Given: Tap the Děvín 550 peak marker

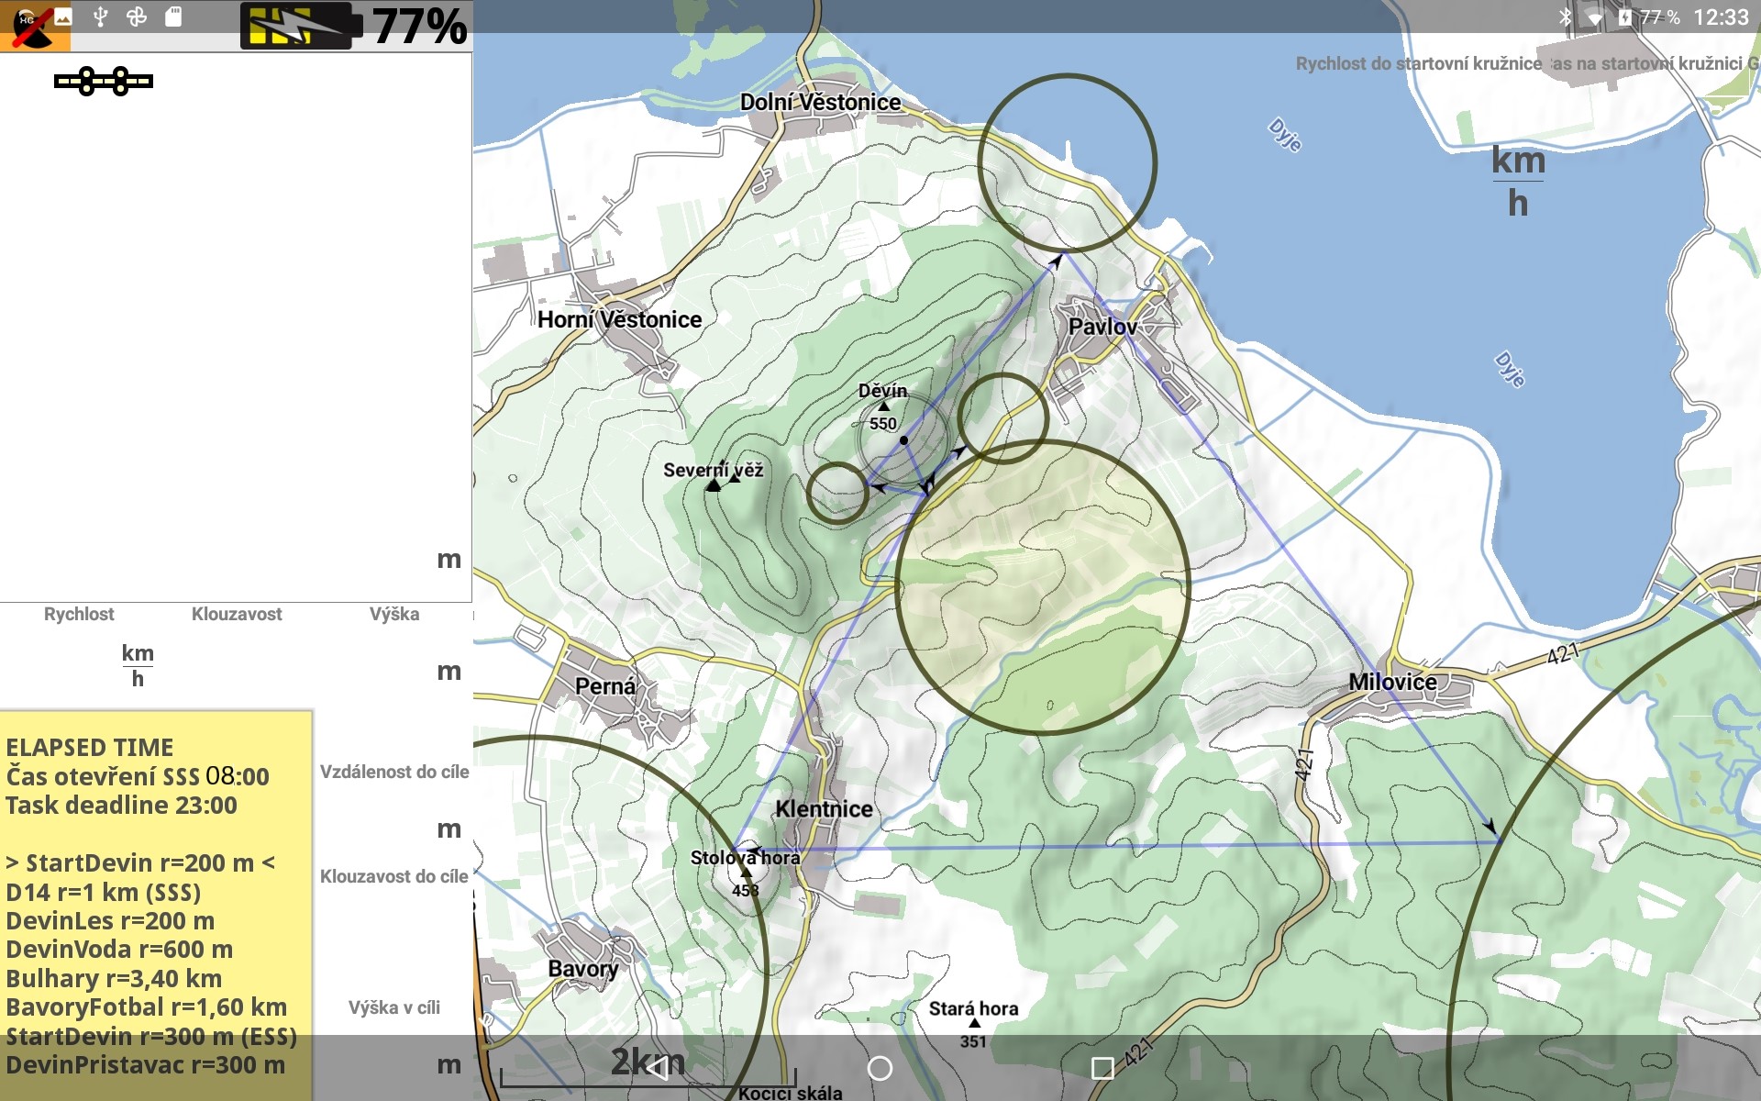Looking at the screenshot, I should pyautogui.click(x=883, y=406).
